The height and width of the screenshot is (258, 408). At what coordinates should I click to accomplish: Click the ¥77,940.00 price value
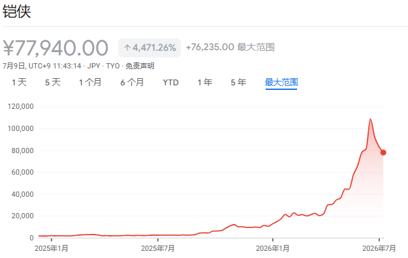[x=55, y=48]
